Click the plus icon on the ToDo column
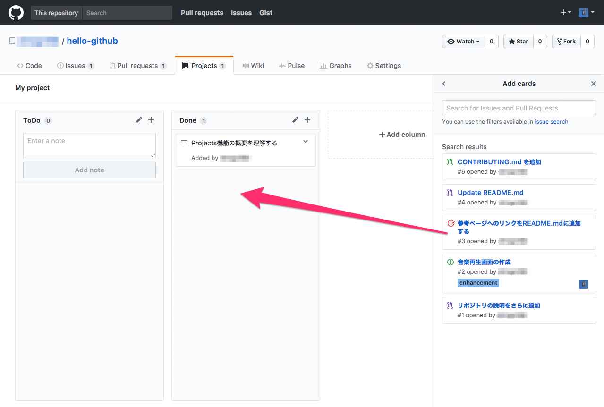 coord(151,120)
